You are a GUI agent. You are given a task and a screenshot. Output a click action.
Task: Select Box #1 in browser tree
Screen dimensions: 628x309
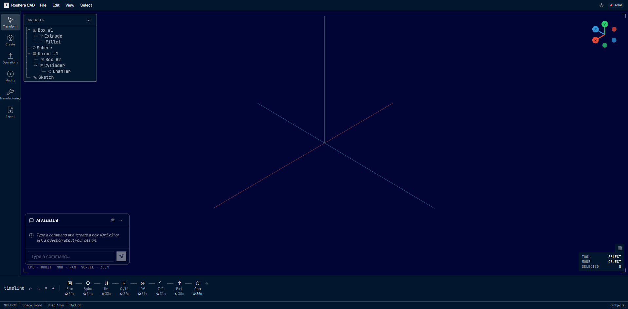45,30
